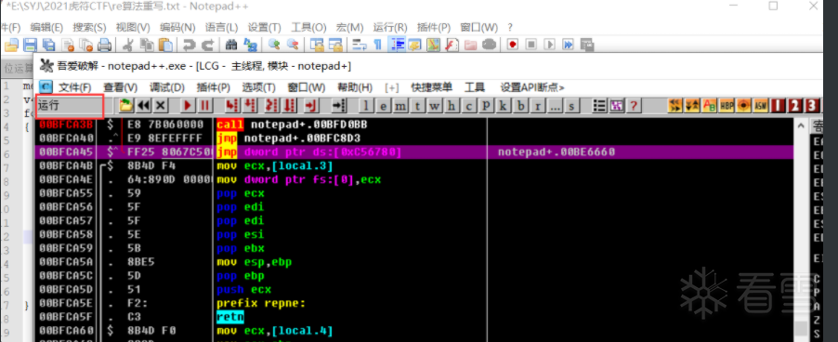The width and height of the screenshot is (838, 342).
Task: Open Executable modules with 'e' button
Action: 383,106
